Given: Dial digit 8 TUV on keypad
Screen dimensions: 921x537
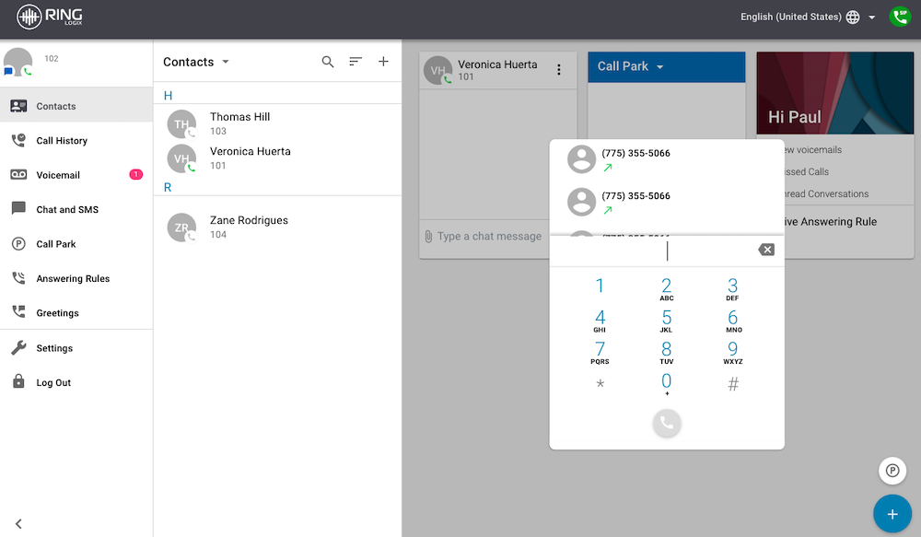Looking at the screenshot, I should pyautogui.click(x=667, y=352).
